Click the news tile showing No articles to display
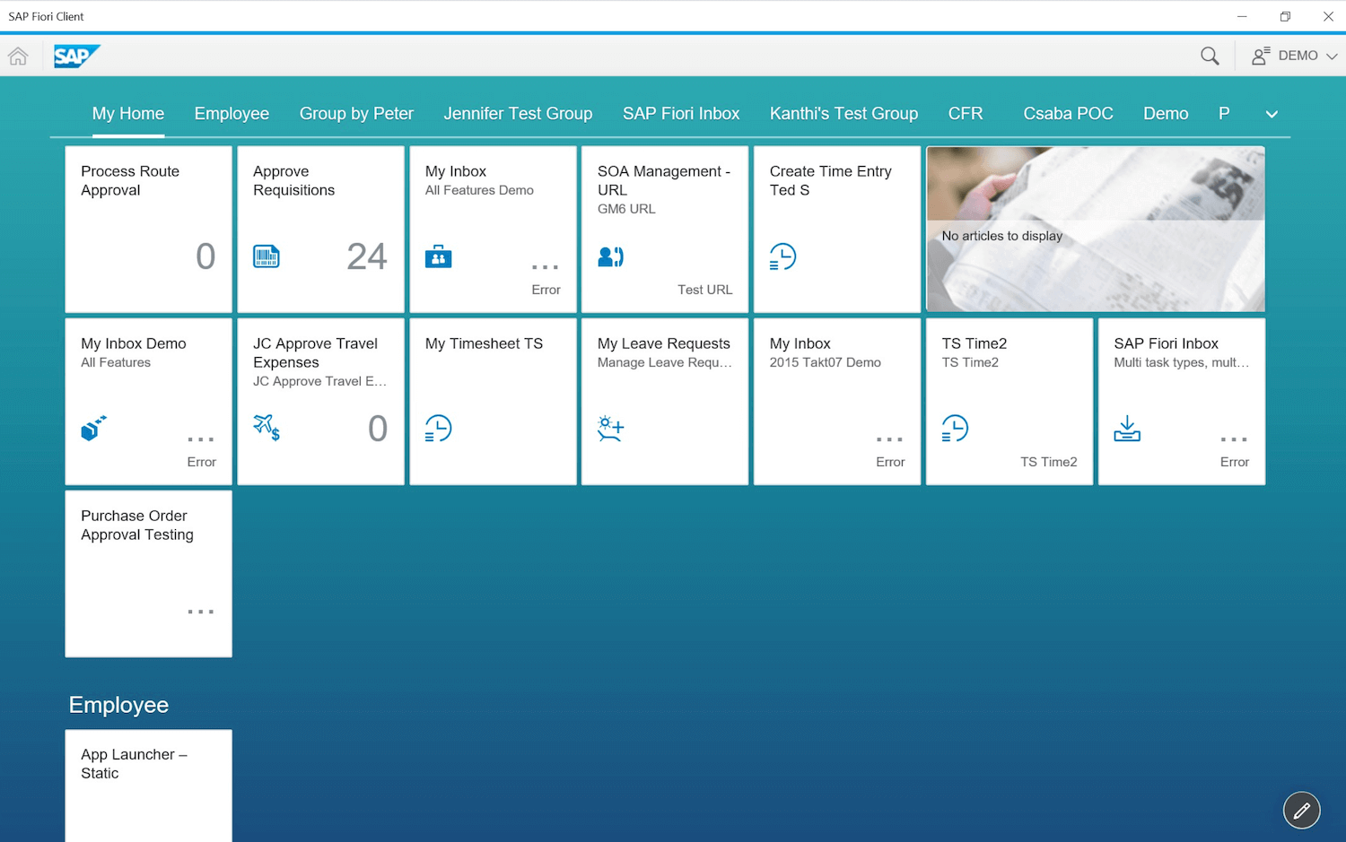1346x842 pixels. pyautogui.click(x=1095, y=229)
